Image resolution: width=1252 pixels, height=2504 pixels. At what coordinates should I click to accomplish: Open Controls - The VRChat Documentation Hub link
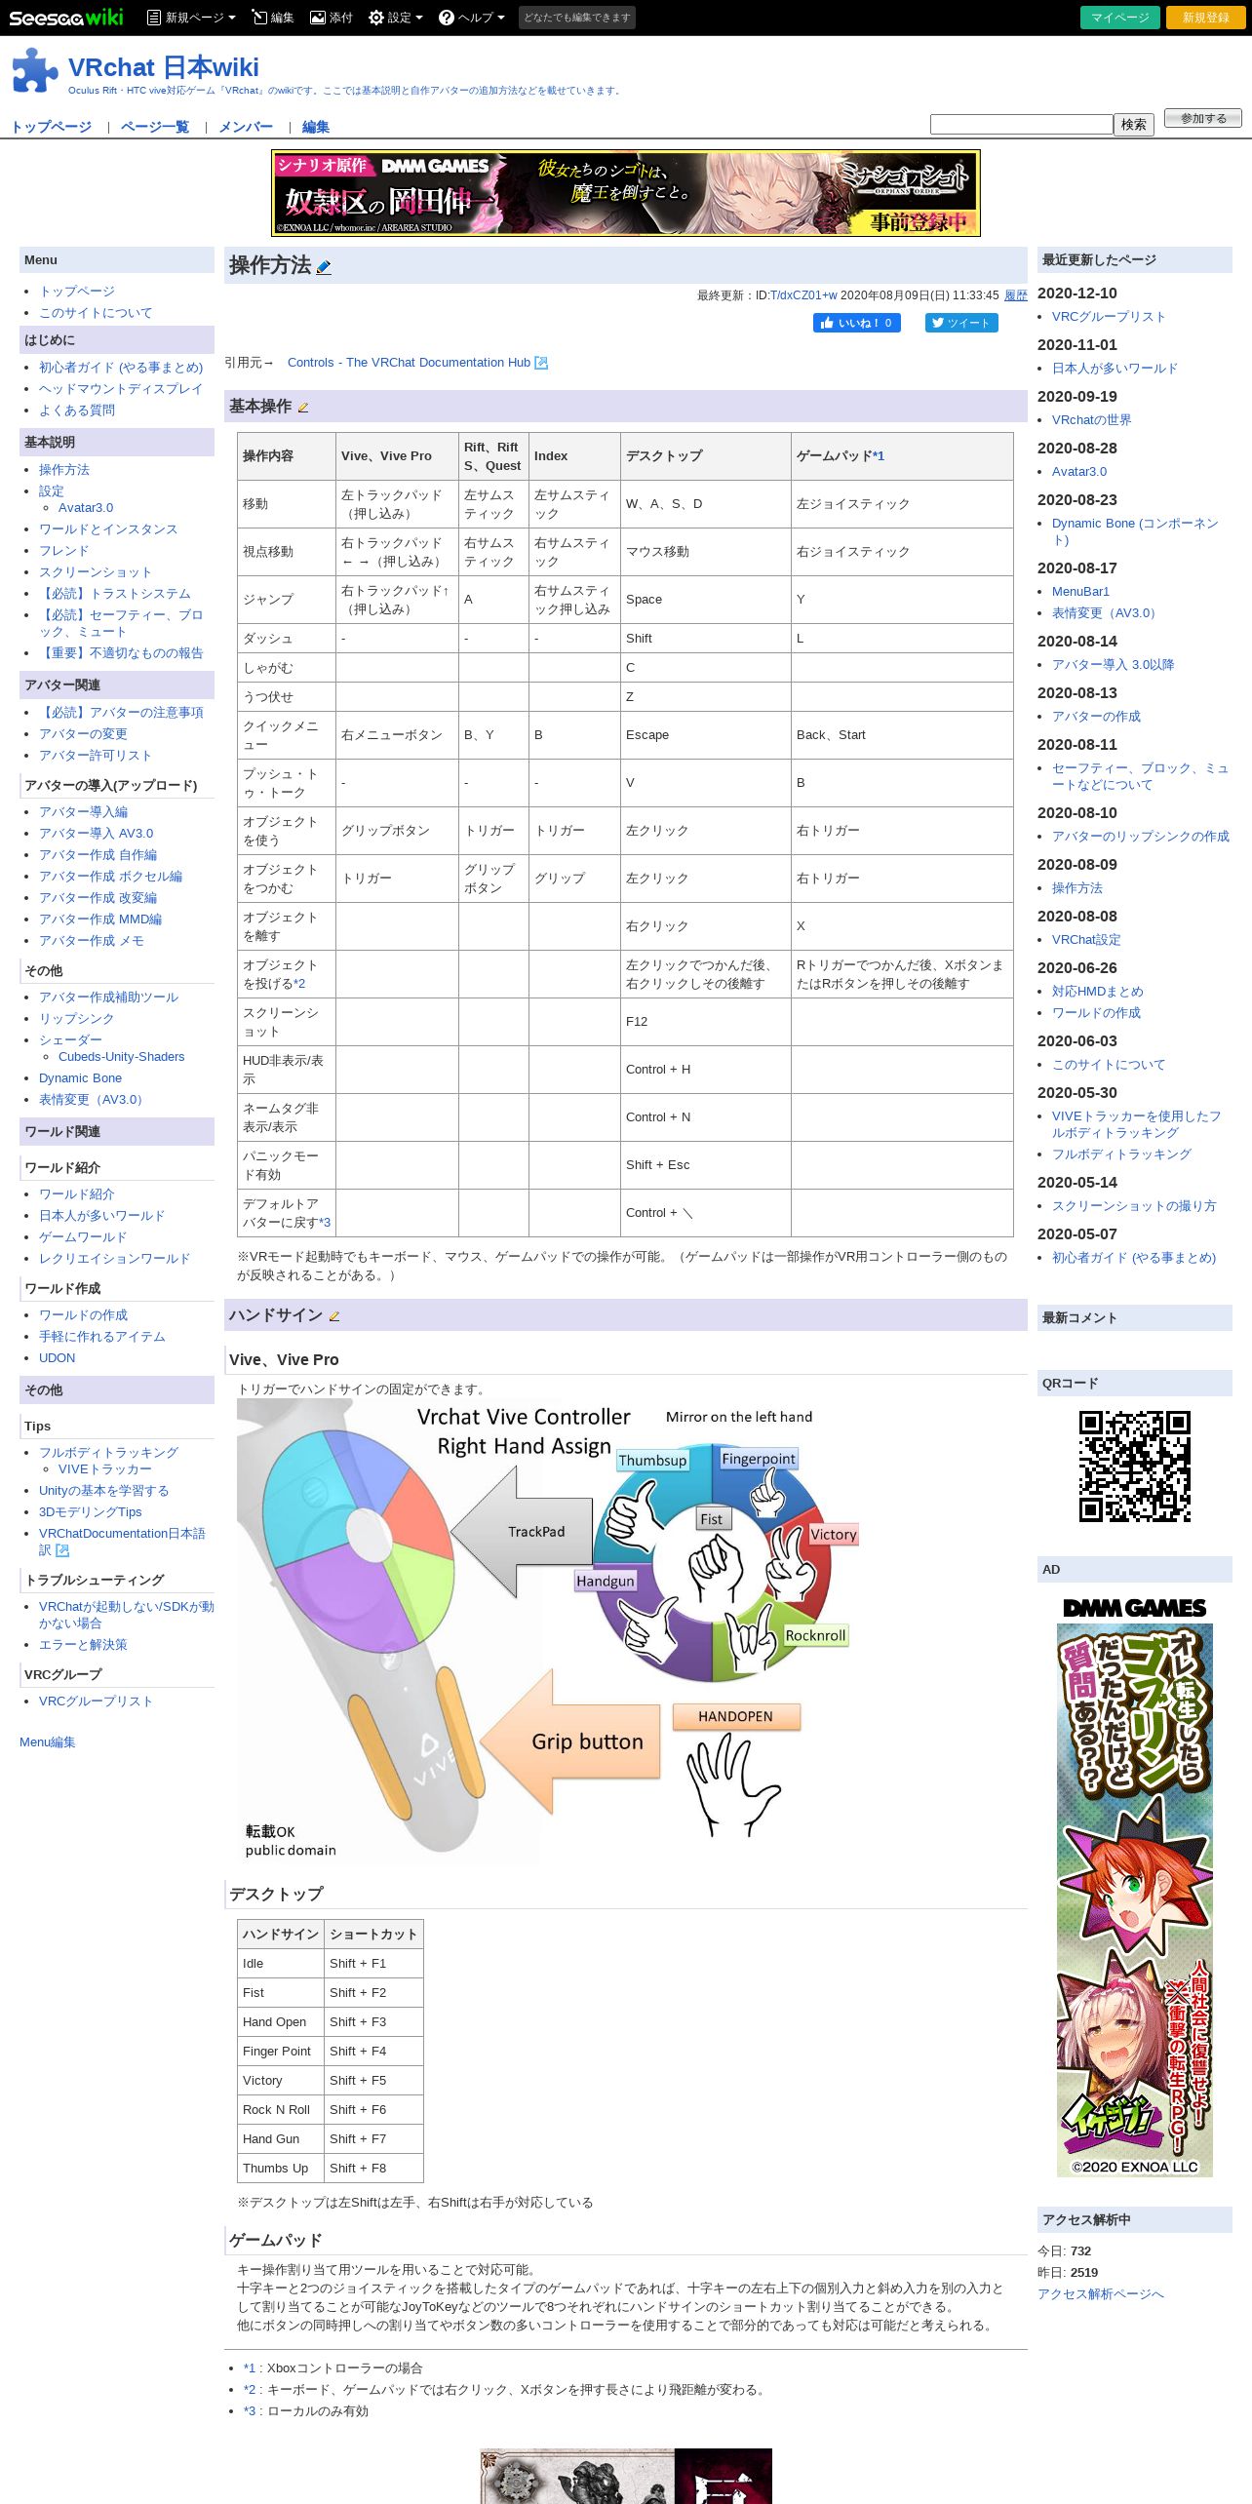[x=409, y=363]
